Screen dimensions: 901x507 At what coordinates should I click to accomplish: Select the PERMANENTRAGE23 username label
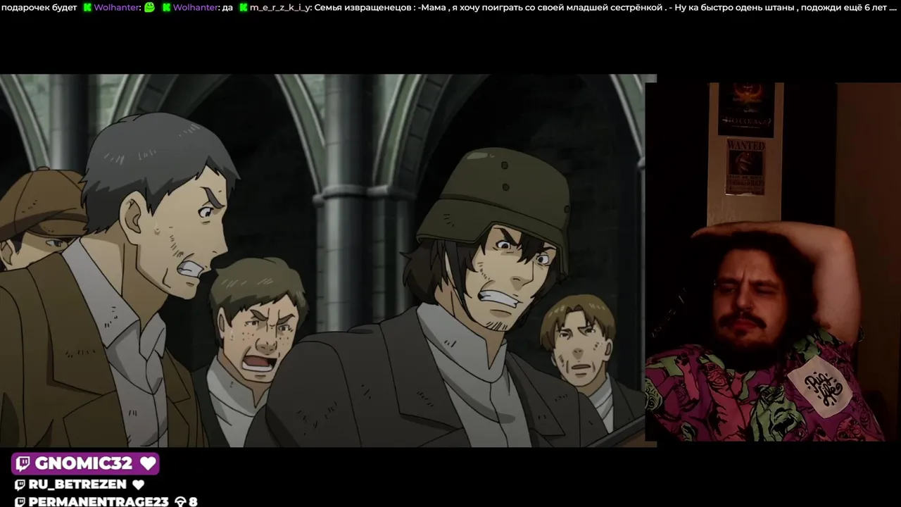tap(99, 502)
